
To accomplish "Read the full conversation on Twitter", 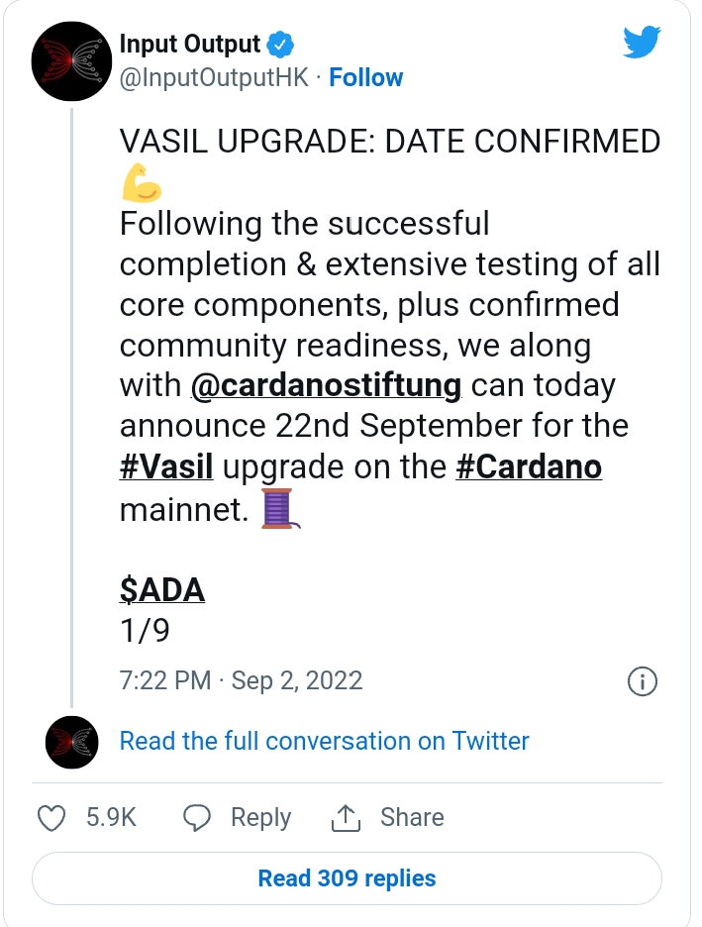I will [x=325, y=742].
